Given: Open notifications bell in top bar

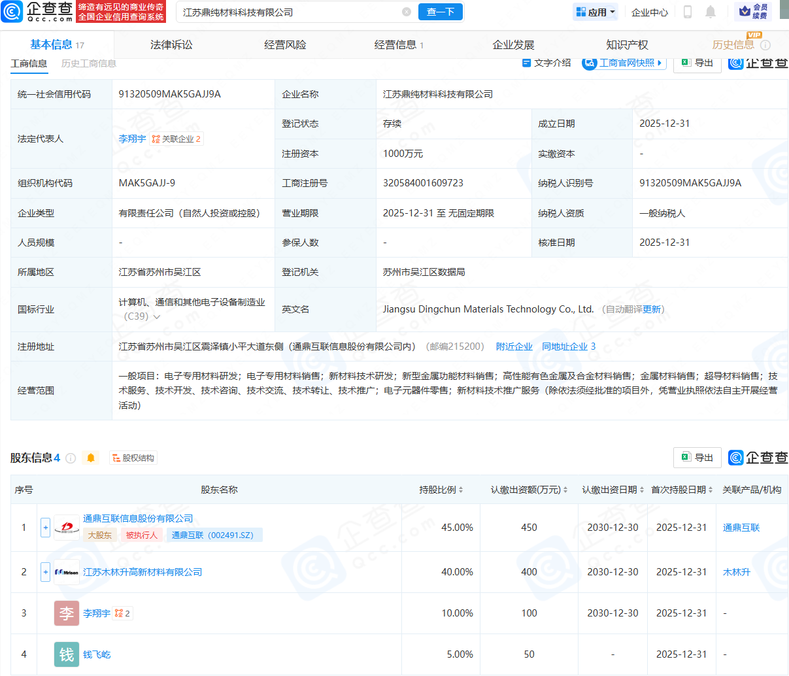Looking at the screenshot, I should click(x=711, y=12).
